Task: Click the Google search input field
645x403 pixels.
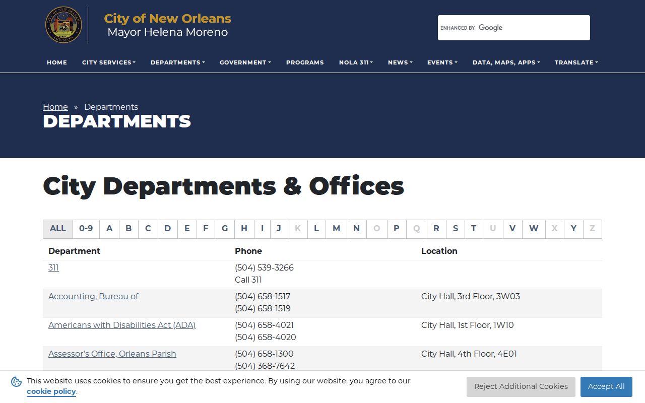Action: click(x=514, y=28)
